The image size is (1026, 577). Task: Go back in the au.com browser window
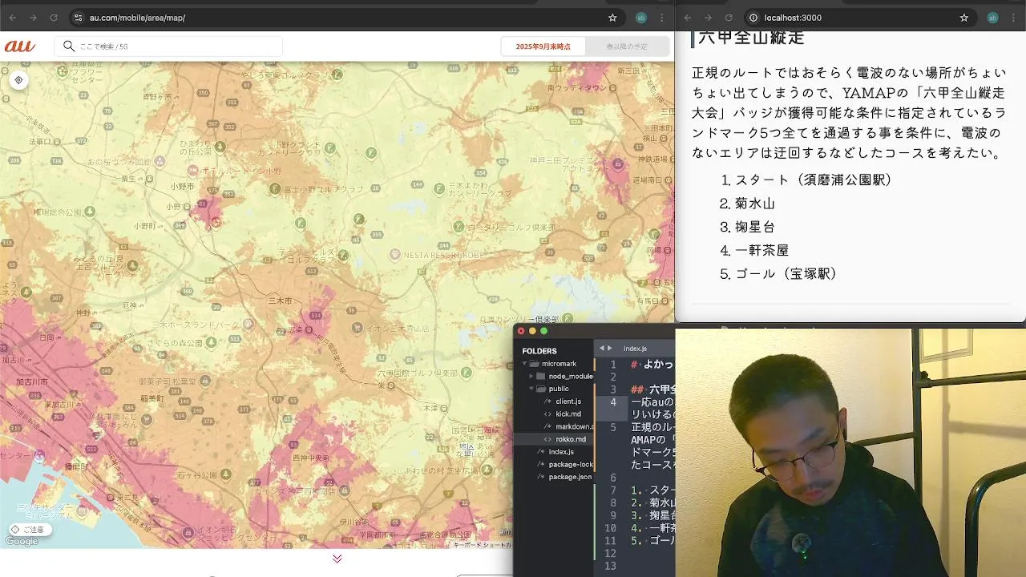(13, 18)
